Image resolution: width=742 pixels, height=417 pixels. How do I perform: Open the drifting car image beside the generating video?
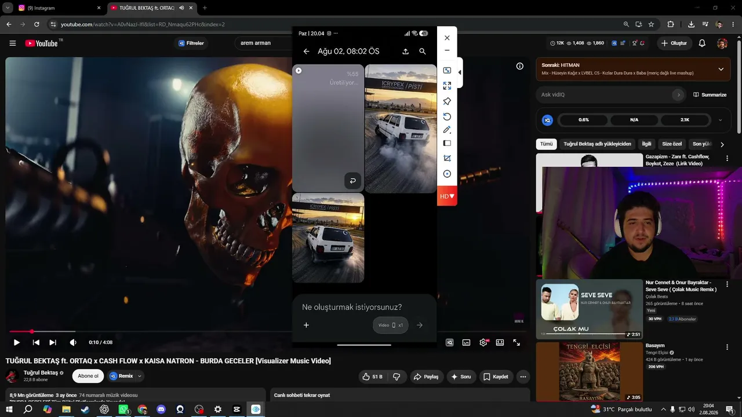401,129
